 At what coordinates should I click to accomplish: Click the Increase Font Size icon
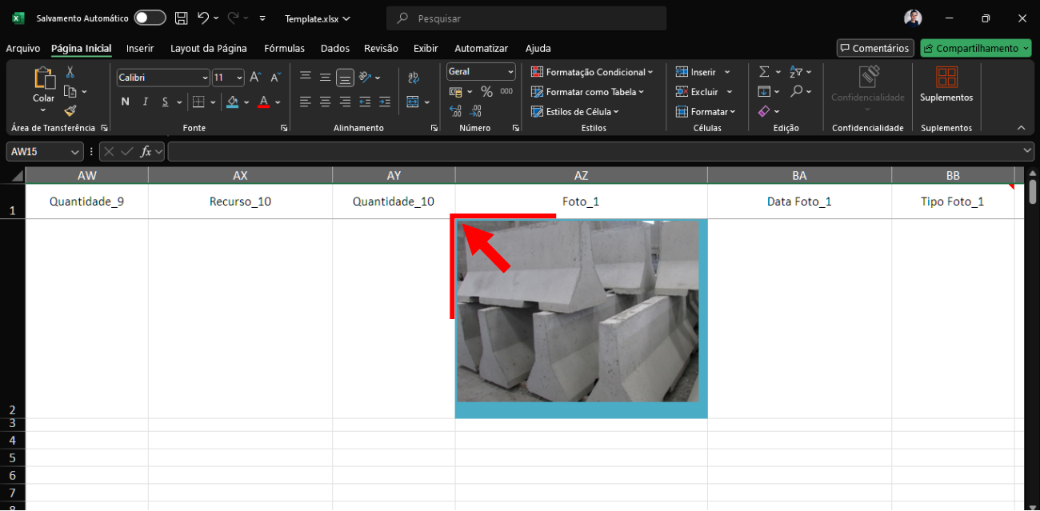tap(255, 78)
